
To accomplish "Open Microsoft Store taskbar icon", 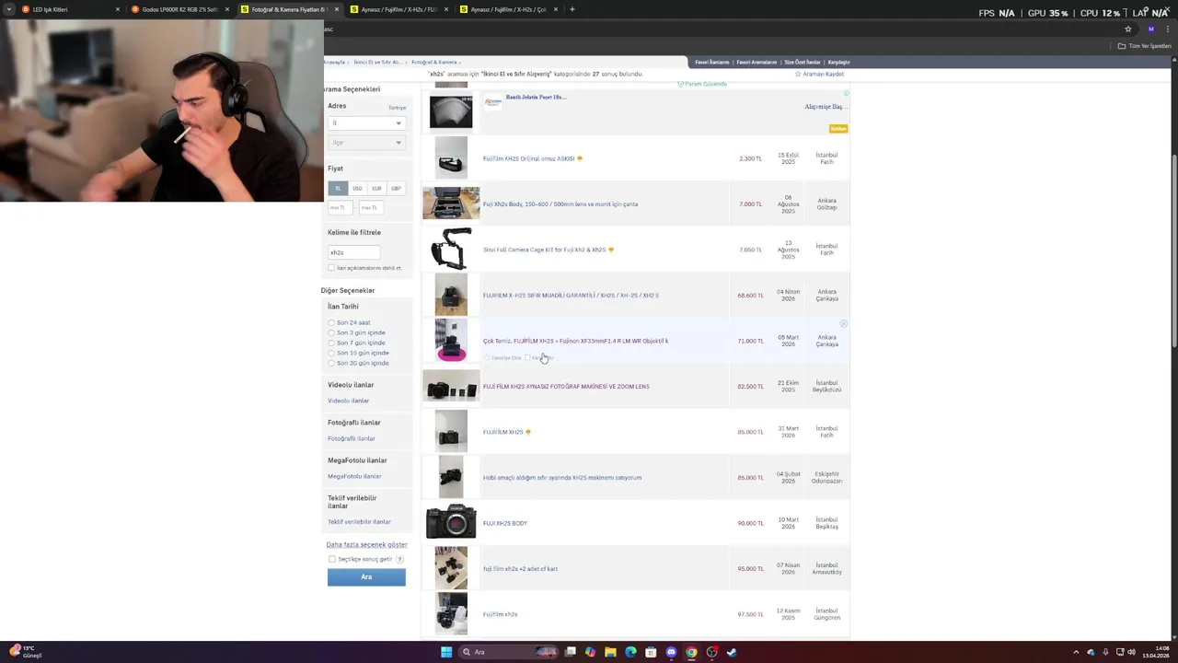I will click(651, 652).
